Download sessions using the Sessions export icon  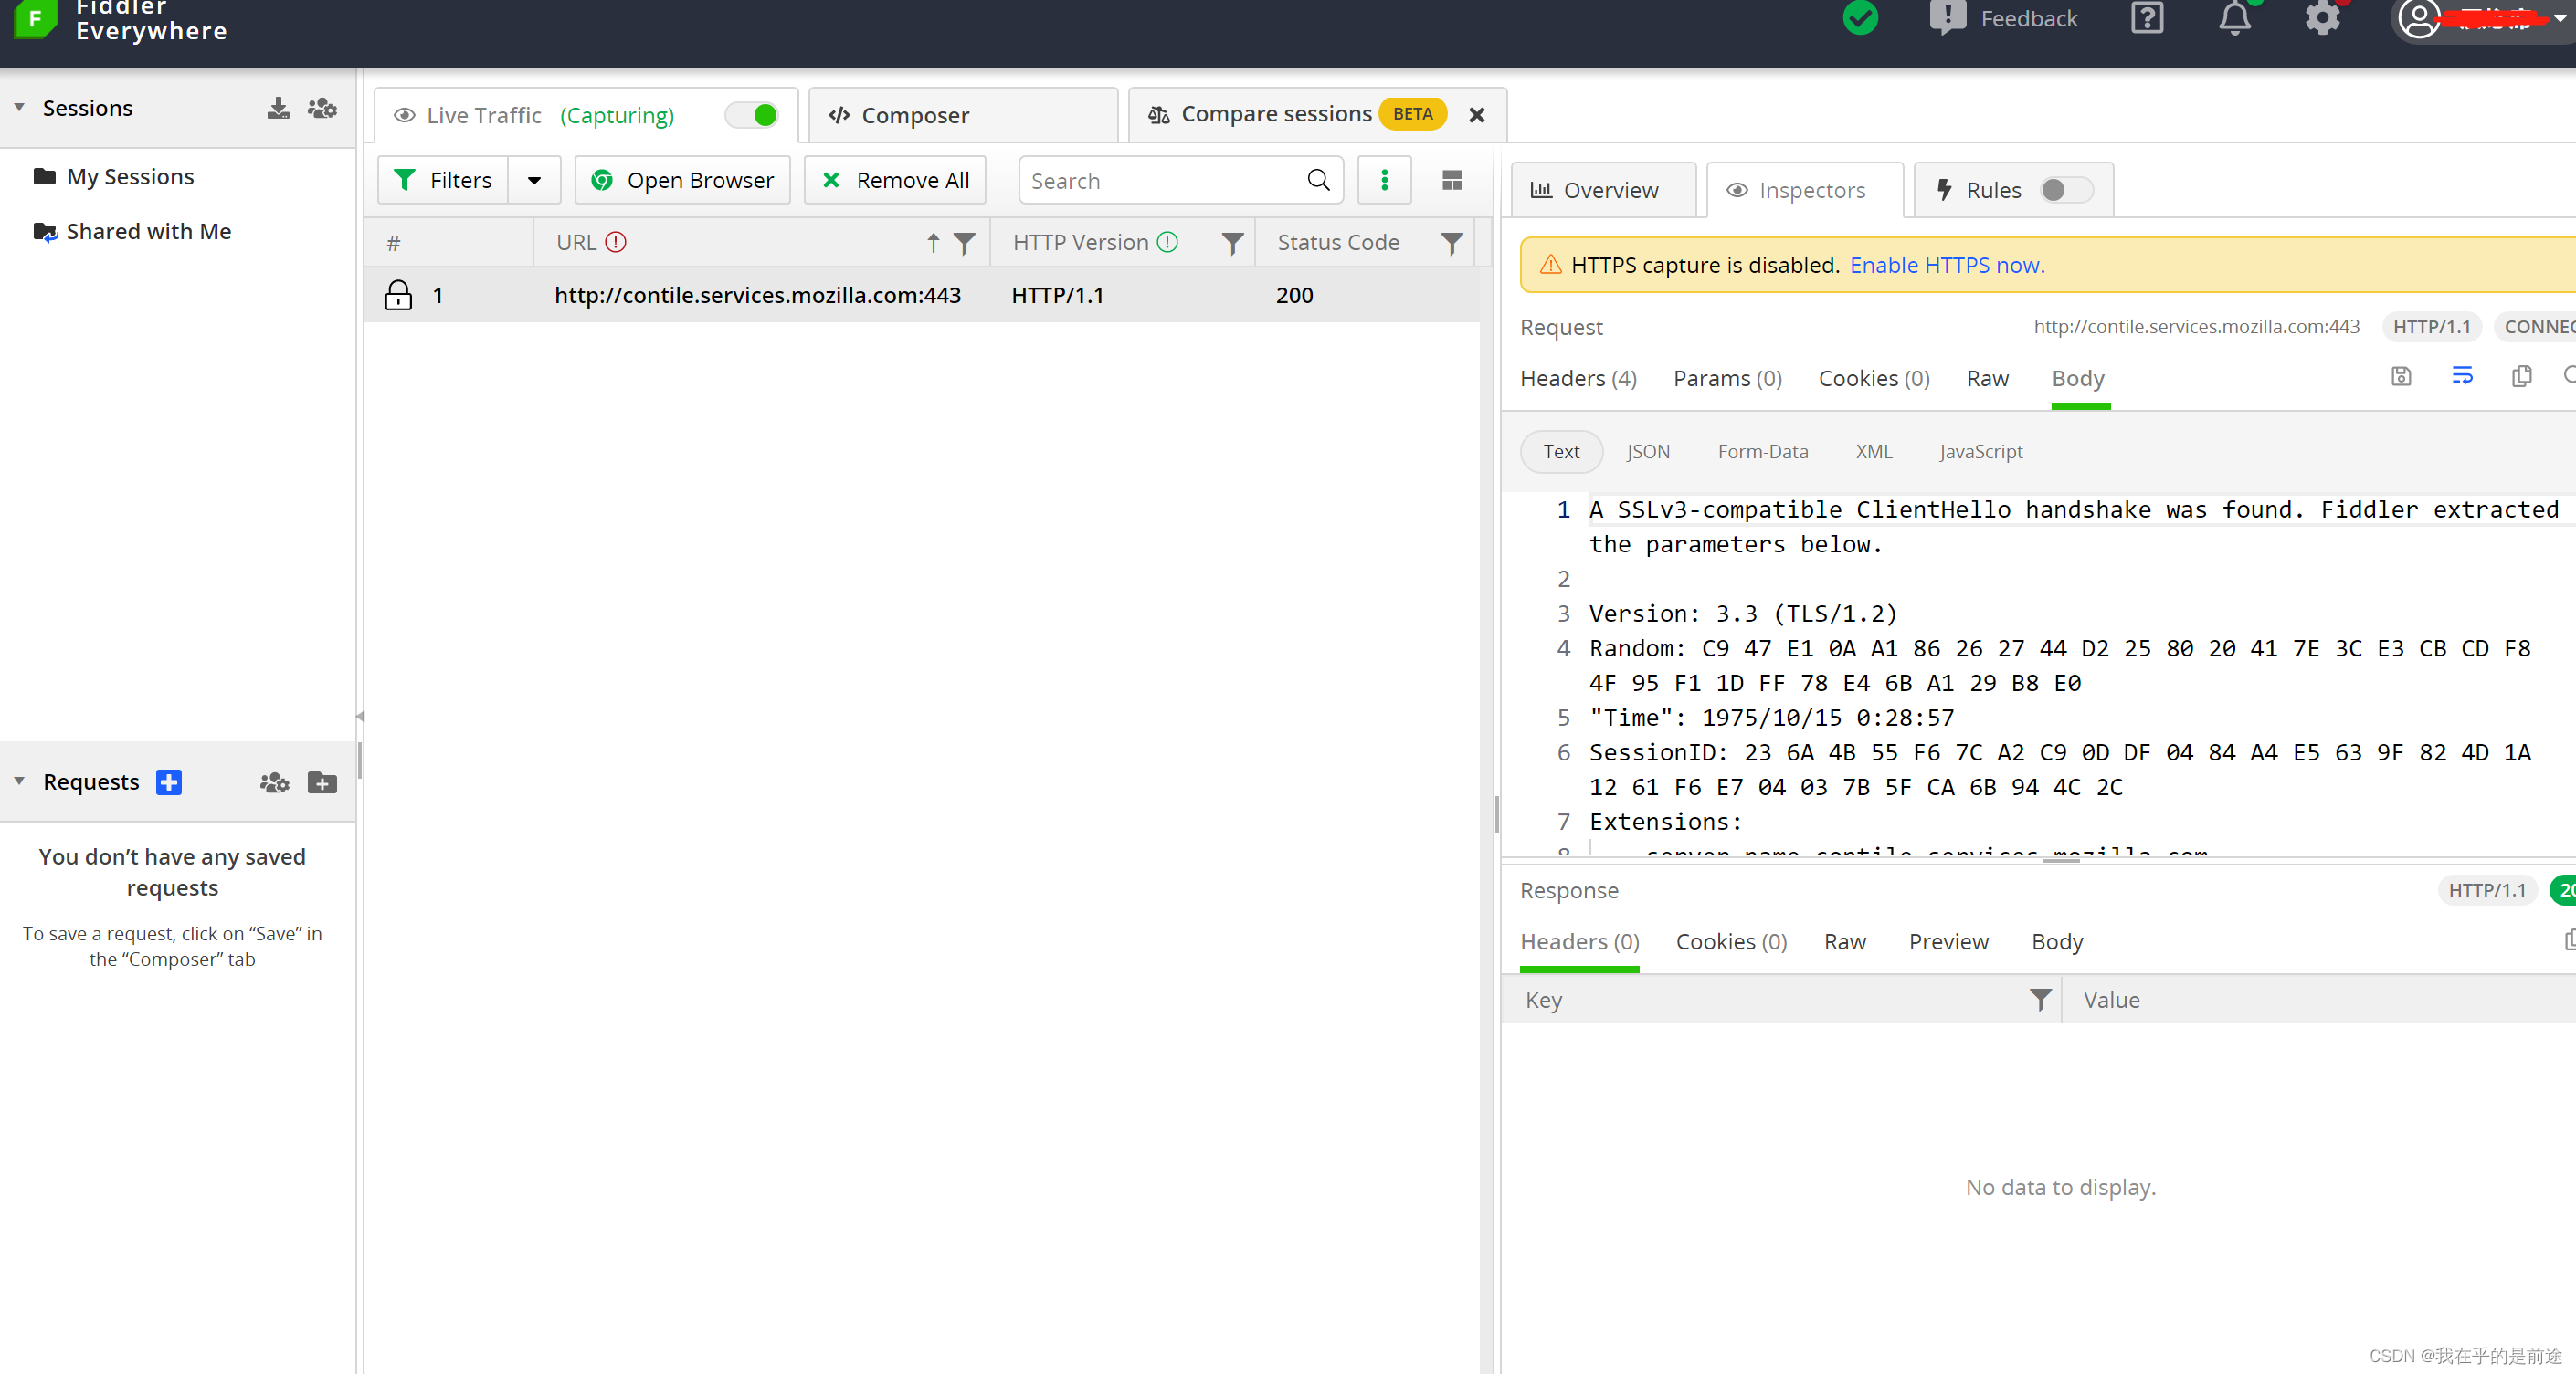click(278, 108)
